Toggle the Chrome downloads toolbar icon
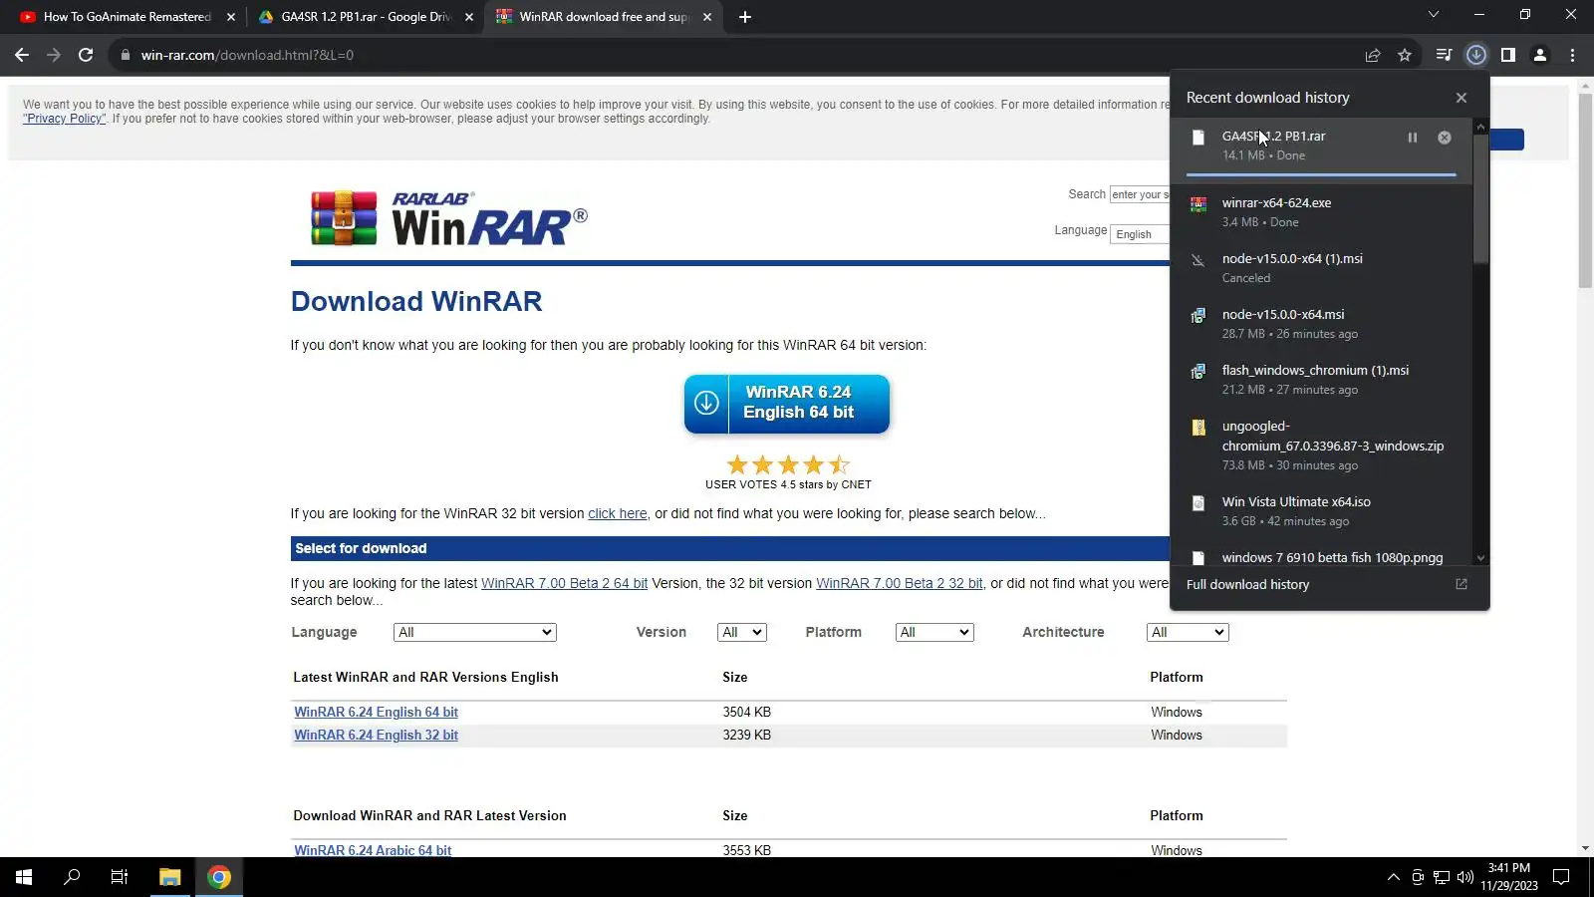This screenshot has height=897, width=1594. point(1476,55)
